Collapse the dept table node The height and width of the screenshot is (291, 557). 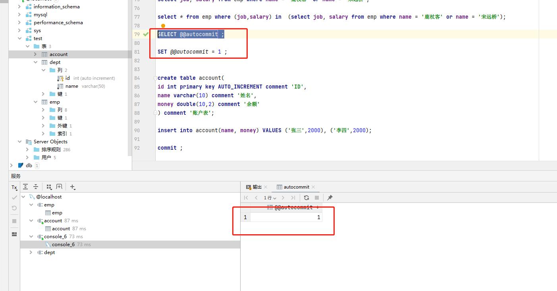point(35,62)
